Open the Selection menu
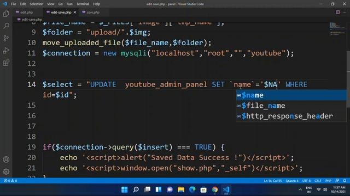Screen dimensions: 350x196 37,4
